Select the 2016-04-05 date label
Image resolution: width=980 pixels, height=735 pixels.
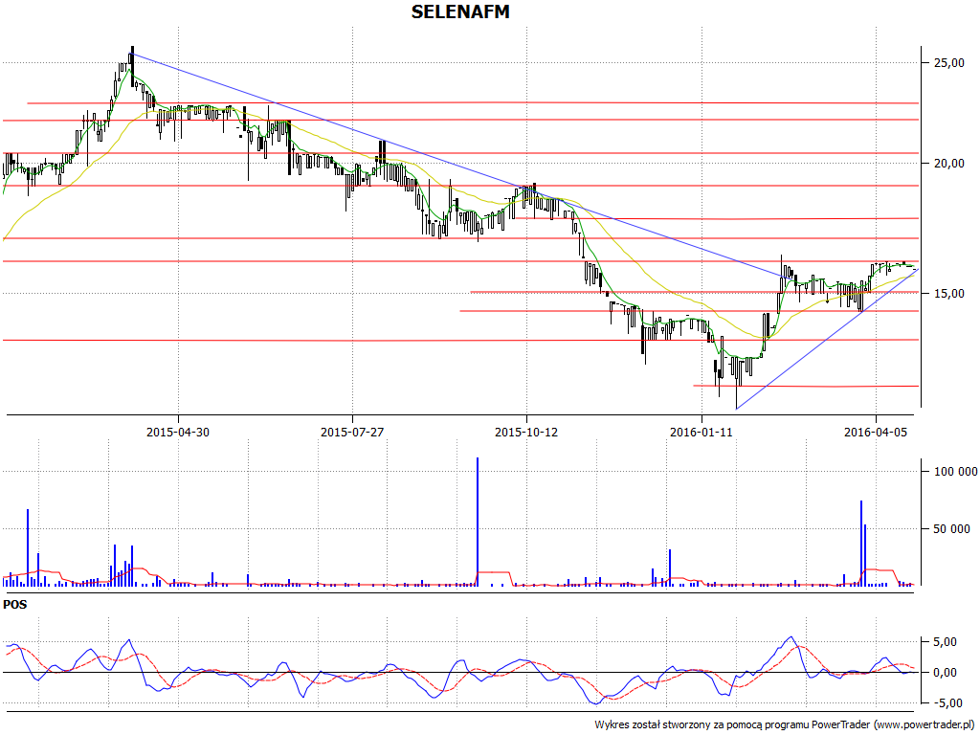(x=875, y=432)
